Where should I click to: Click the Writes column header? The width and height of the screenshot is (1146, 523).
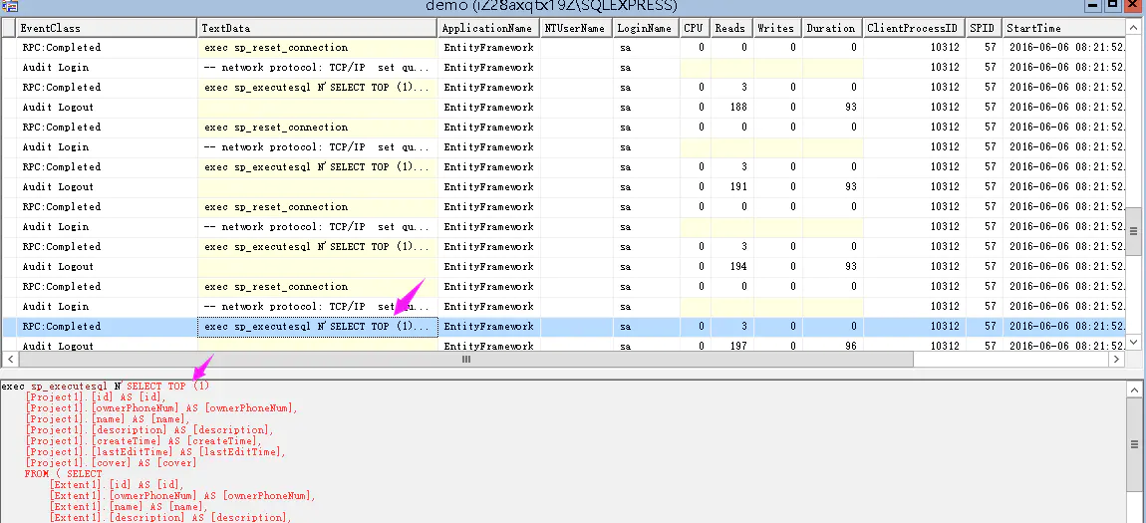[777, 28]
